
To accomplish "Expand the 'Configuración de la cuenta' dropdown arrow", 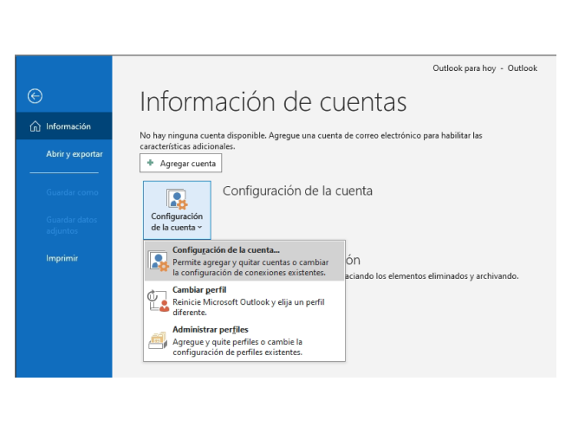I will coord(200,228).
